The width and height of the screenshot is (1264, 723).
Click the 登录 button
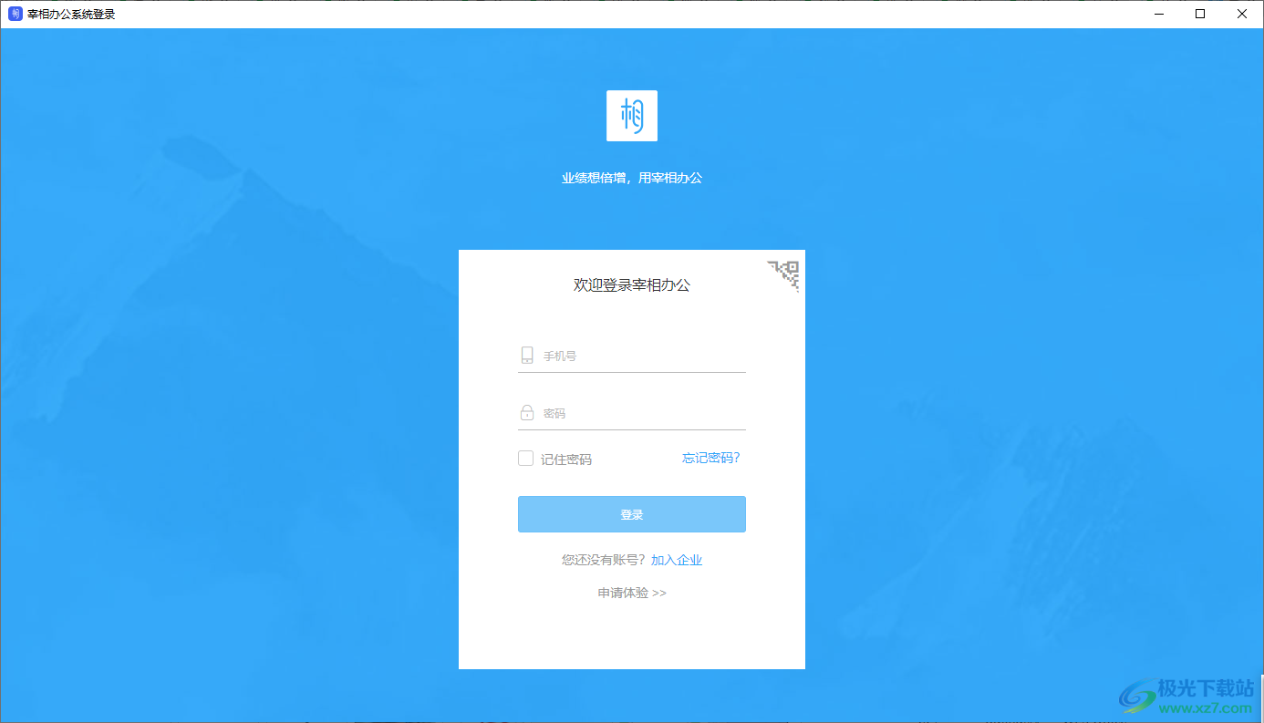632,514
